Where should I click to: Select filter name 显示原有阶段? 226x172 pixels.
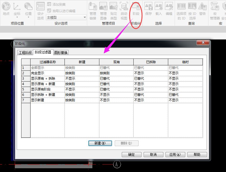click(48, 89)
